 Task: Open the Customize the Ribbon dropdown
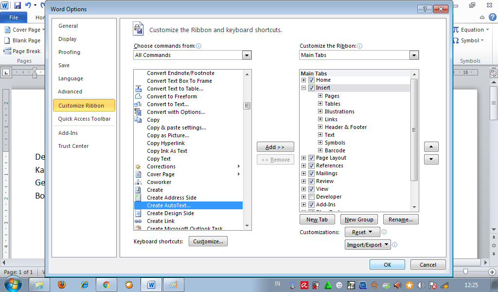[414, 55]
